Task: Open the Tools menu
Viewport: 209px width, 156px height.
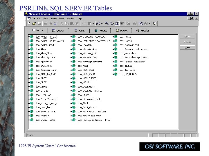Action: pos(62,18)
